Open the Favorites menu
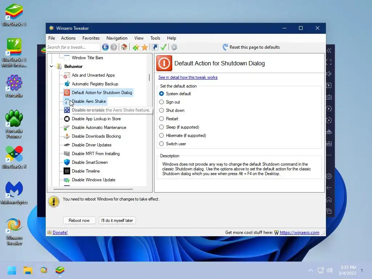The width and height of the screenshot is (372, 279). tap(91, 38)
